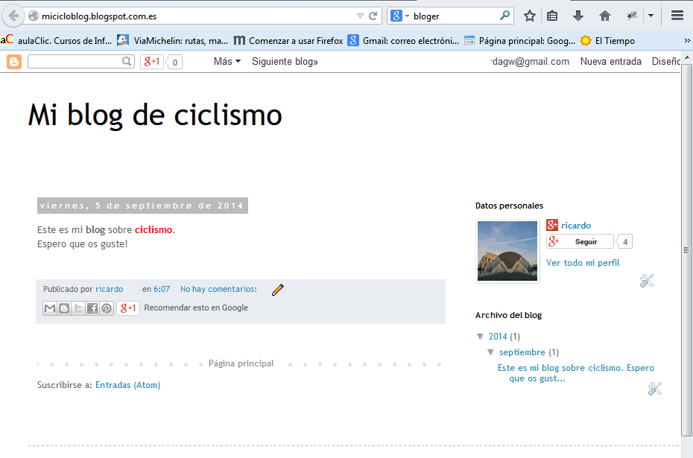Click the Seguir follow button
The width and height of the screenshot is (693, 458).
coord(580,242)
